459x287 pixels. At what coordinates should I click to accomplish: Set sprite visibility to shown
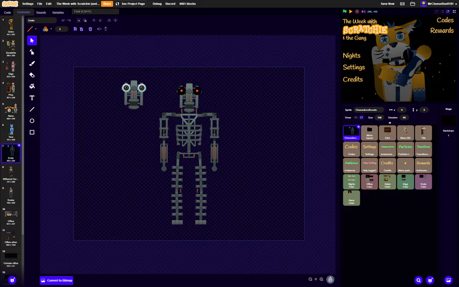[x=356, y=118]
